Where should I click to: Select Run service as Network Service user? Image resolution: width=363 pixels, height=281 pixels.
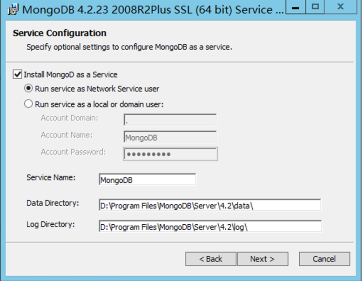29,88
